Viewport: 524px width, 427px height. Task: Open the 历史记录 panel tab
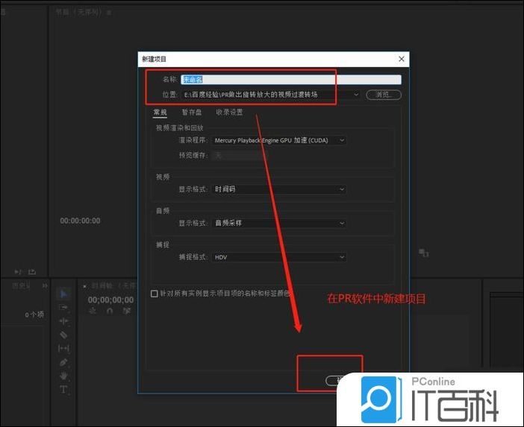21,286
